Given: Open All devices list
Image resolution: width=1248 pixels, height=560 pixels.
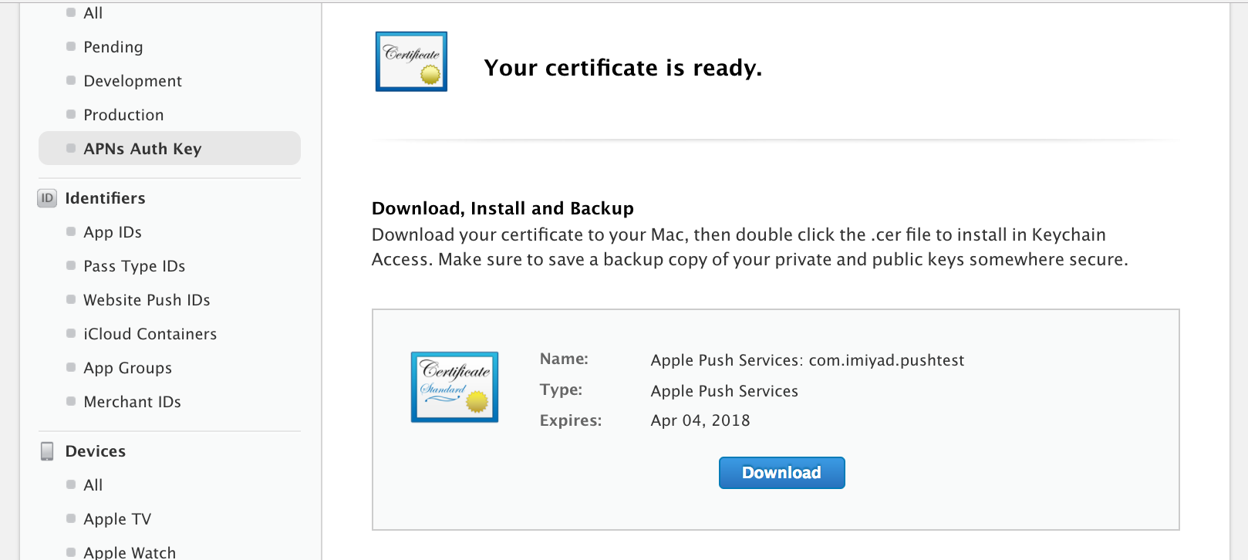Looking at the screenshot, I should (93, 485).
